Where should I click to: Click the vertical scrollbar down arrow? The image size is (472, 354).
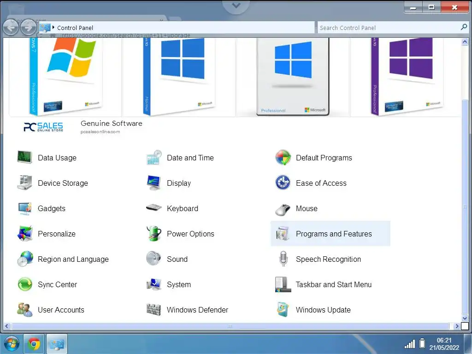[465, 318]
